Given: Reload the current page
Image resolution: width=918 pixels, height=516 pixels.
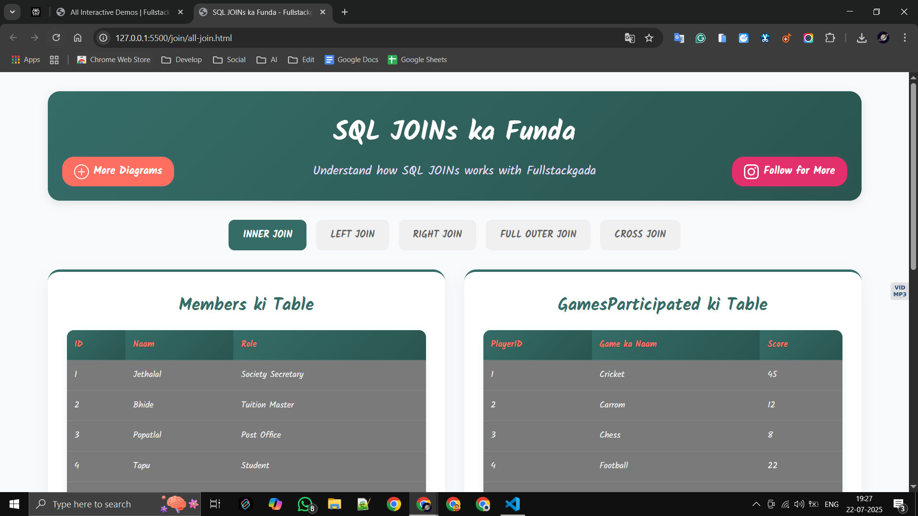Looking at the screenshot, I should (56, 38).
